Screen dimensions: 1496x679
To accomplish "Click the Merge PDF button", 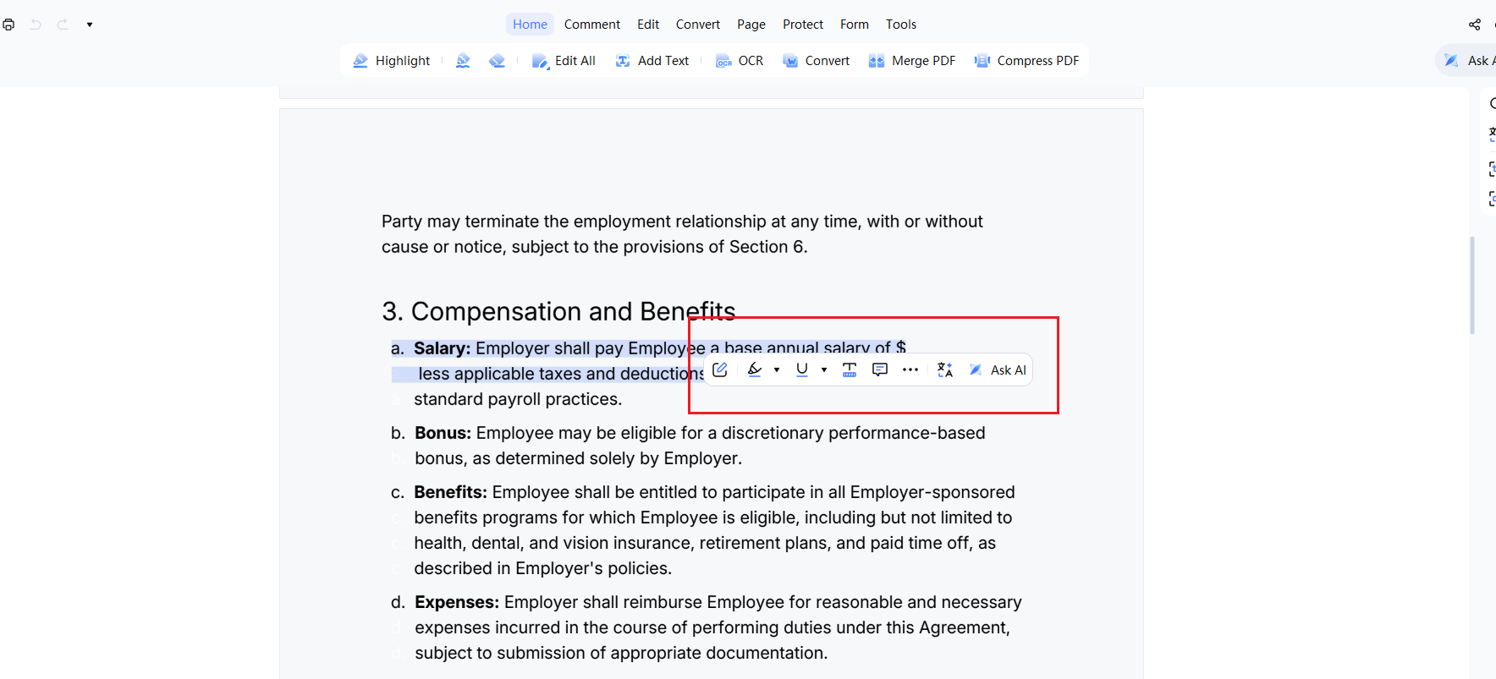I will pos(912,61).
